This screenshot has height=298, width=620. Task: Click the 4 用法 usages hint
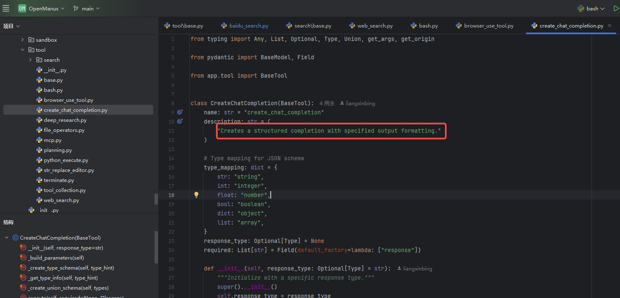pyautogui.click(x=327, y=103)
